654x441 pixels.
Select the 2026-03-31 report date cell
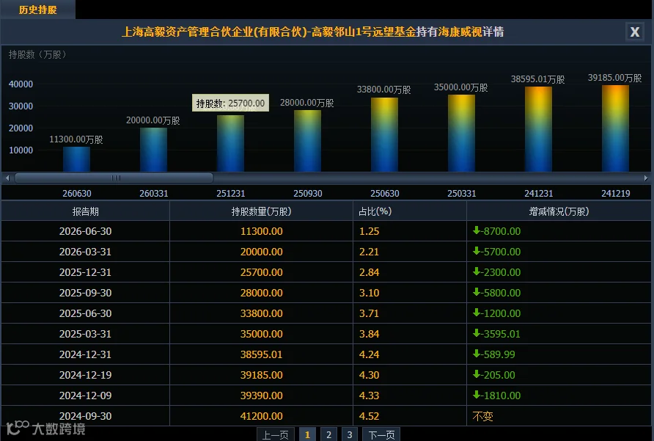(x=86, y=252)
